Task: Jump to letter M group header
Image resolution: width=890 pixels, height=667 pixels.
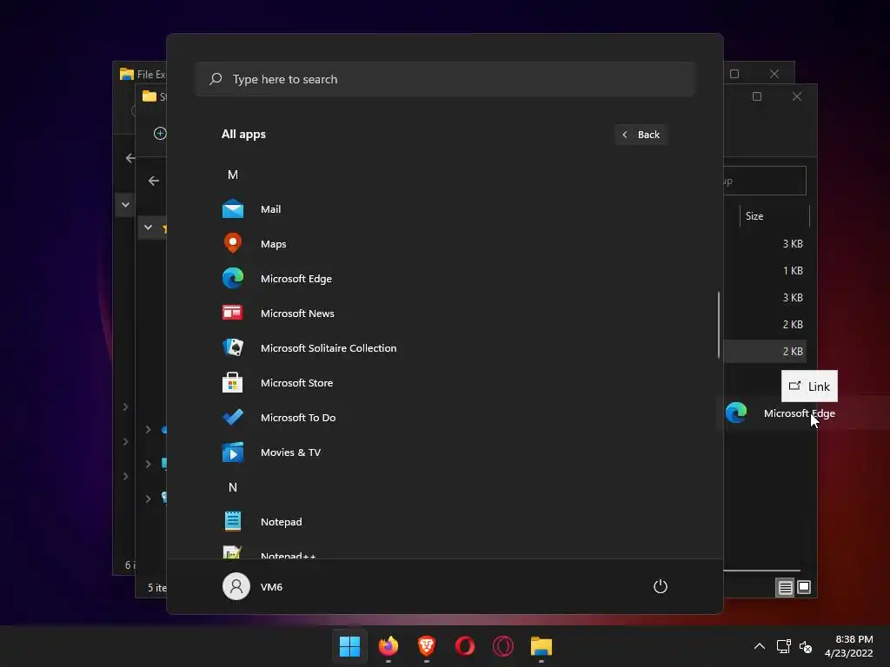Action: point(233,175)
